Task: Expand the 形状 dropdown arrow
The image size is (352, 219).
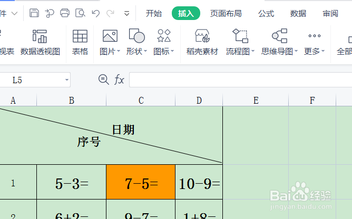Action: point(145,51)
